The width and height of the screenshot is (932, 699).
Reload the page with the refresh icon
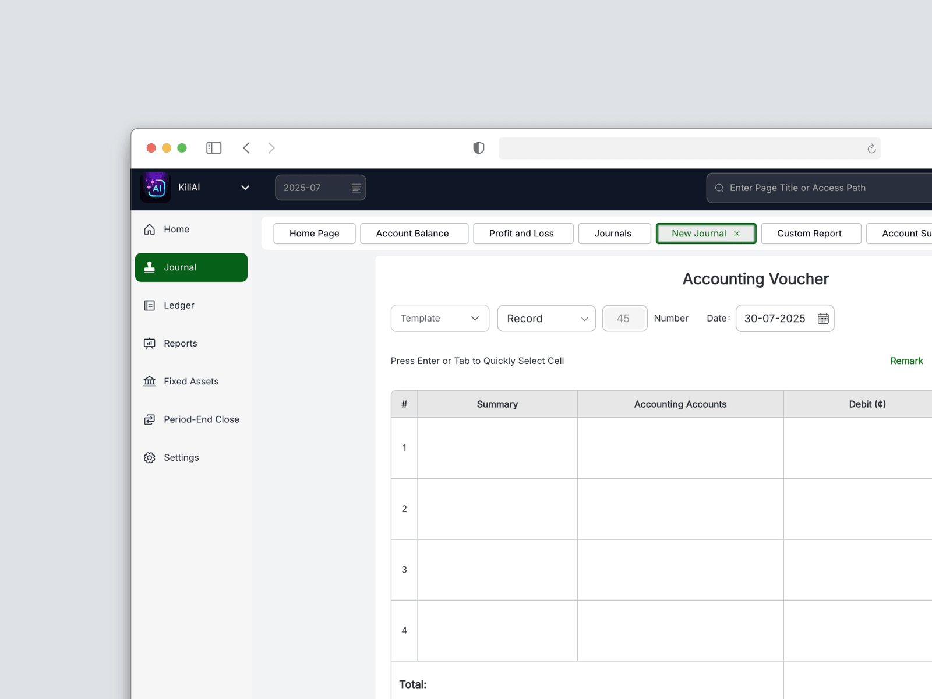(871, 149)
